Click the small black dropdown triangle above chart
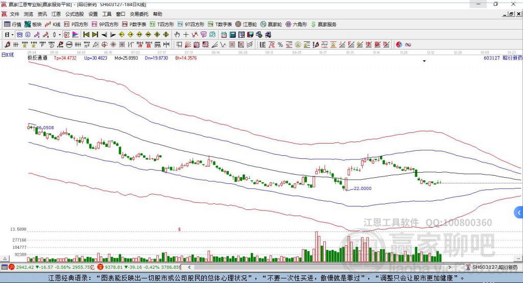This screenshot has width=523, height=283. coord(424,61)
